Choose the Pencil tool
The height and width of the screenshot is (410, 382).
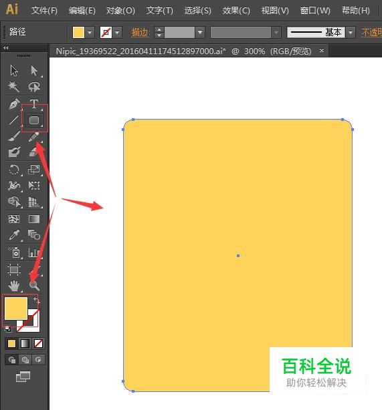(x=34, y=136)
